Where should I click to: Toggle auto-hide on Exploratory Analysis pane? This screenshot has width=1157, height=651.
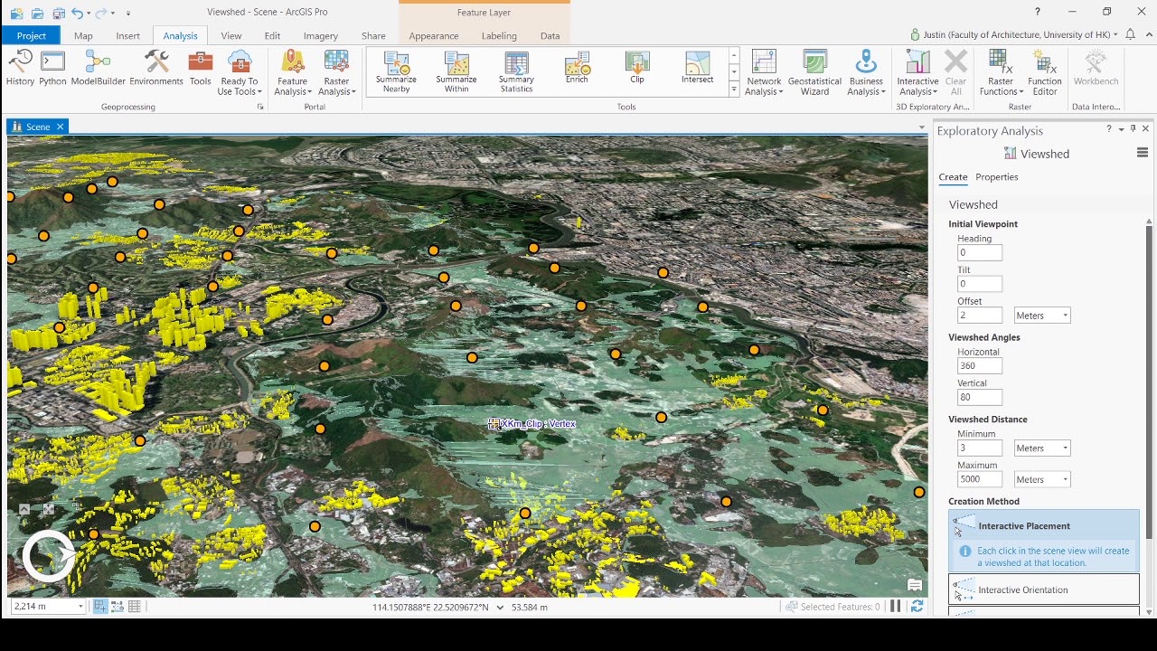(x=1133, y=129)
